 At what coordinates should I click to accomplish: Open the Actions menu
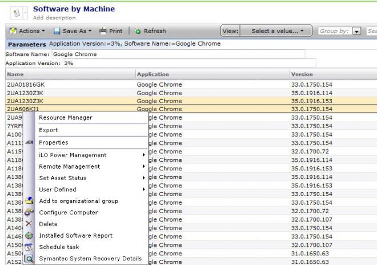pos(27,31)
